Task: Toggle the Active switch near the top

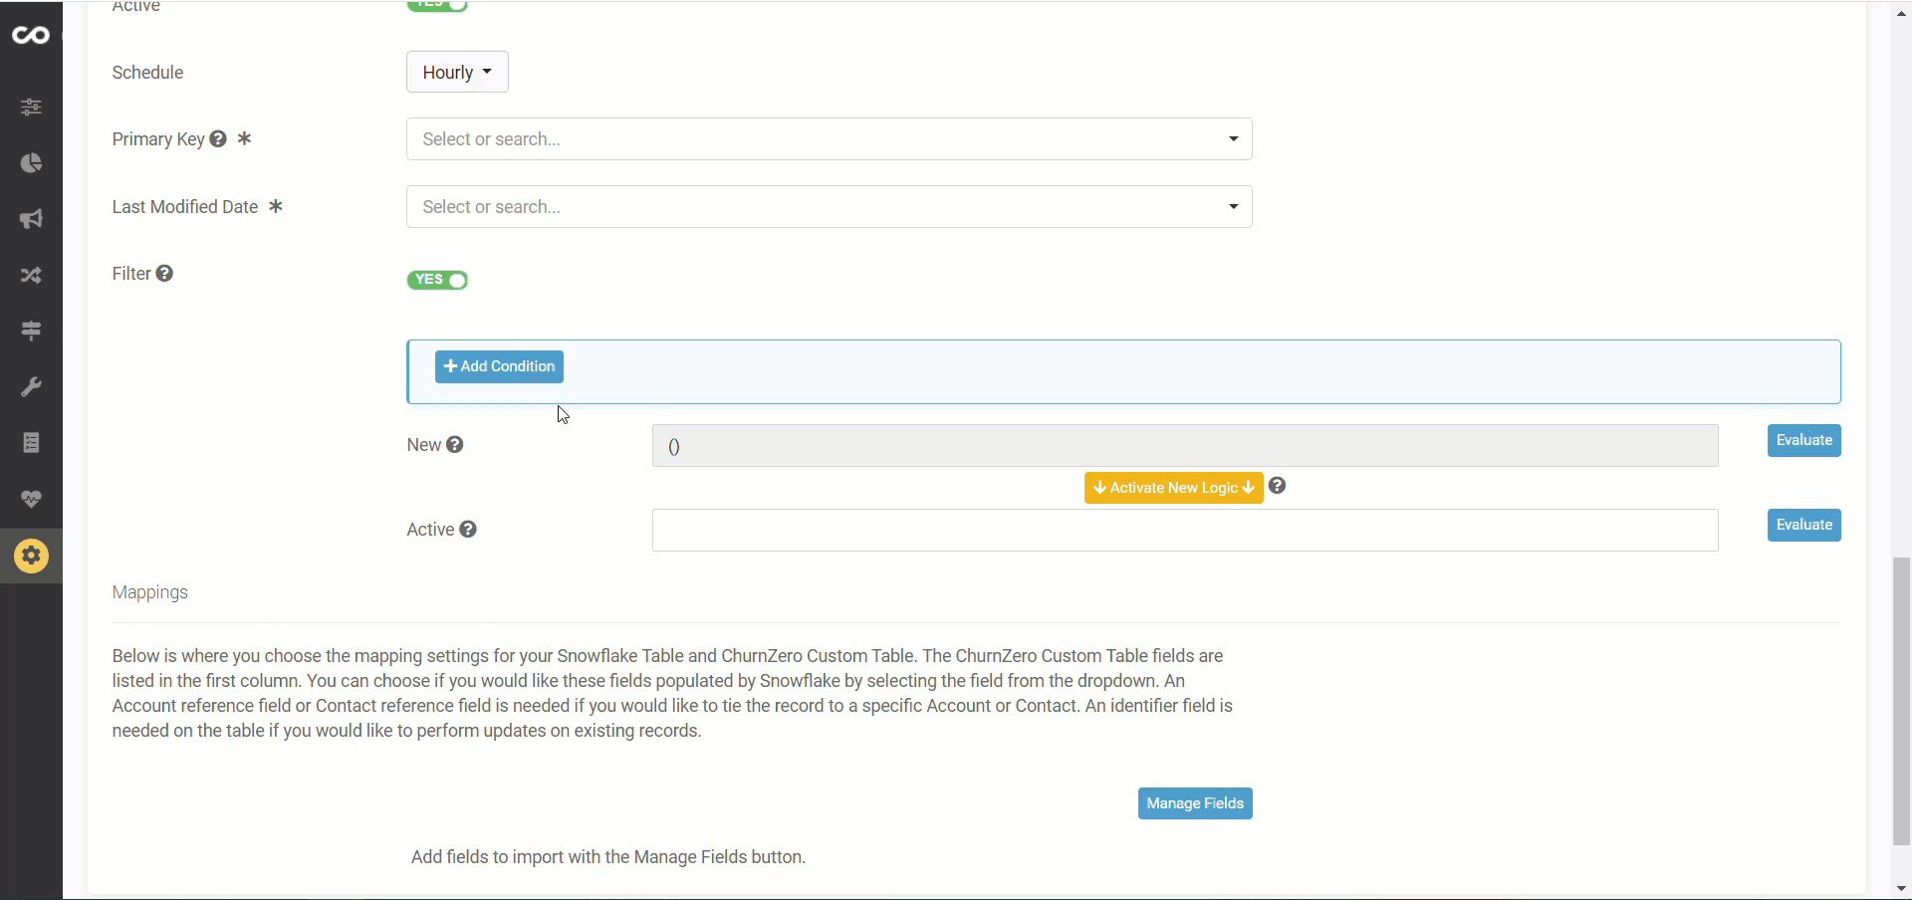Action: (437, 5)
